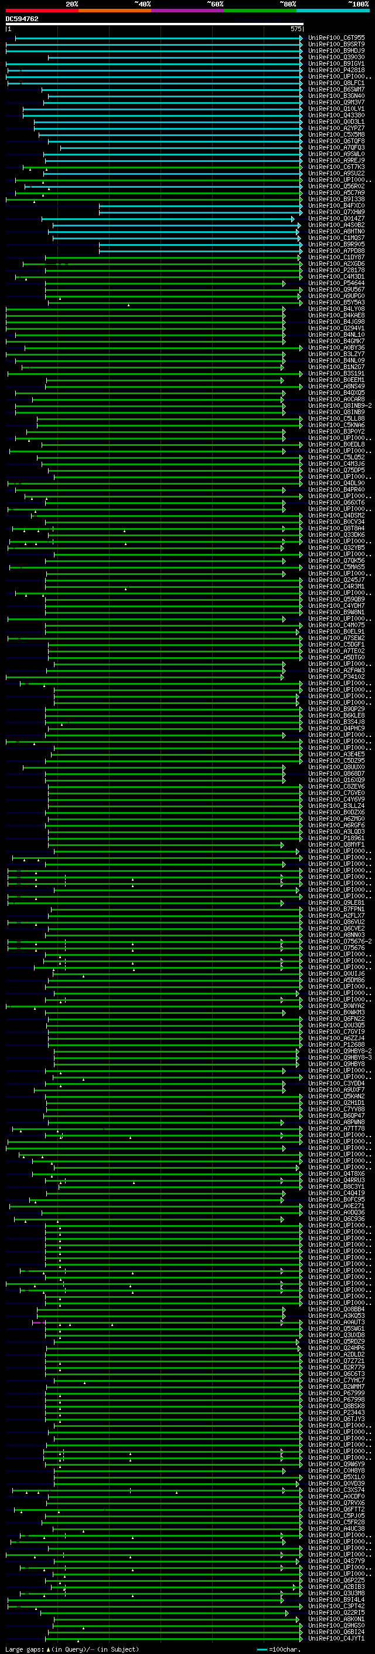Select hit UniRef100_A5C7A9
Image resolution: width=375 pixels, height=1654 pixels.
click(x=336, y=192)
